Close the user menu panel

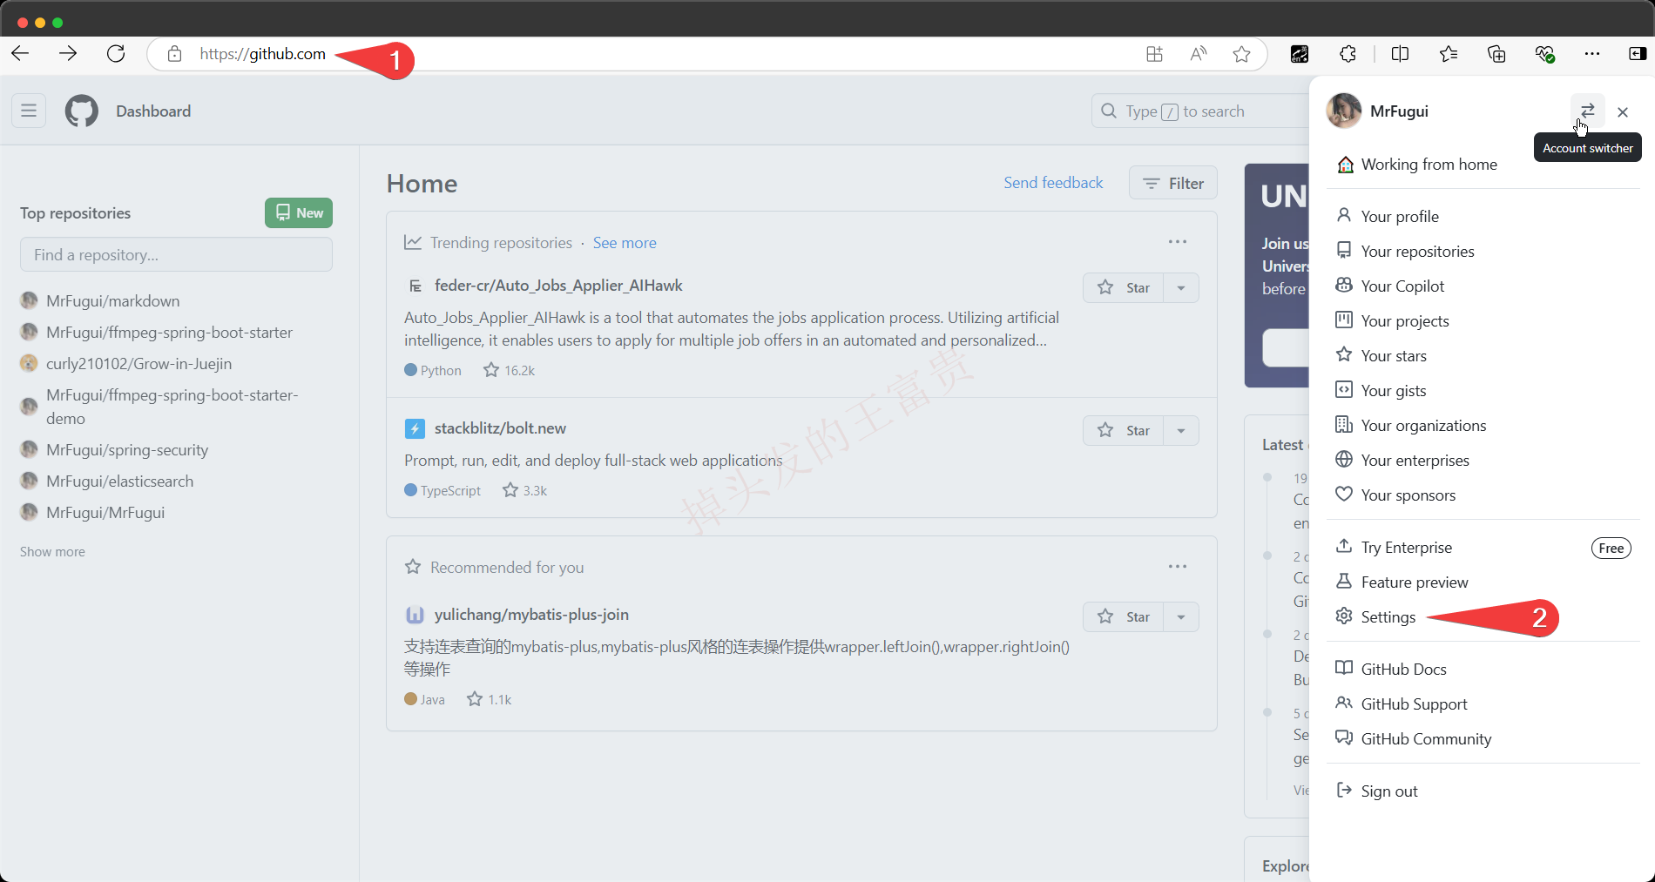click(1623, 111)
